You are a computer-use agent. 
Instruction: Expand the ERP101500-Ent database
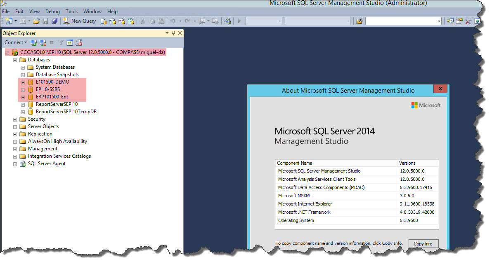click(x=23, y=97)
